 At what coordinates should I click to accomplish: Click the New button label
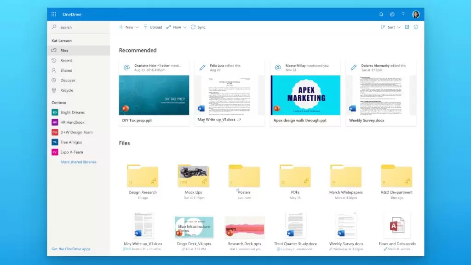tap(129, 27)
